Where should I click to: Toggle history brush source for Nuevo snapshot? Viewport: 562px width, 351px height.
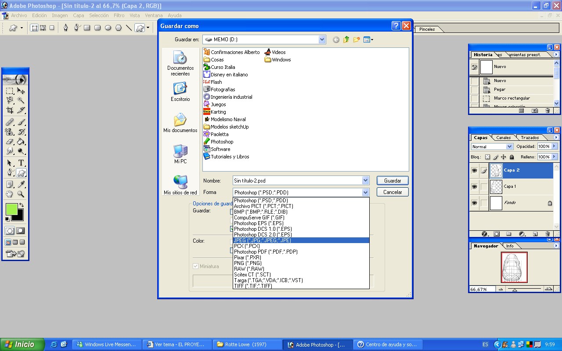(475, 67)
